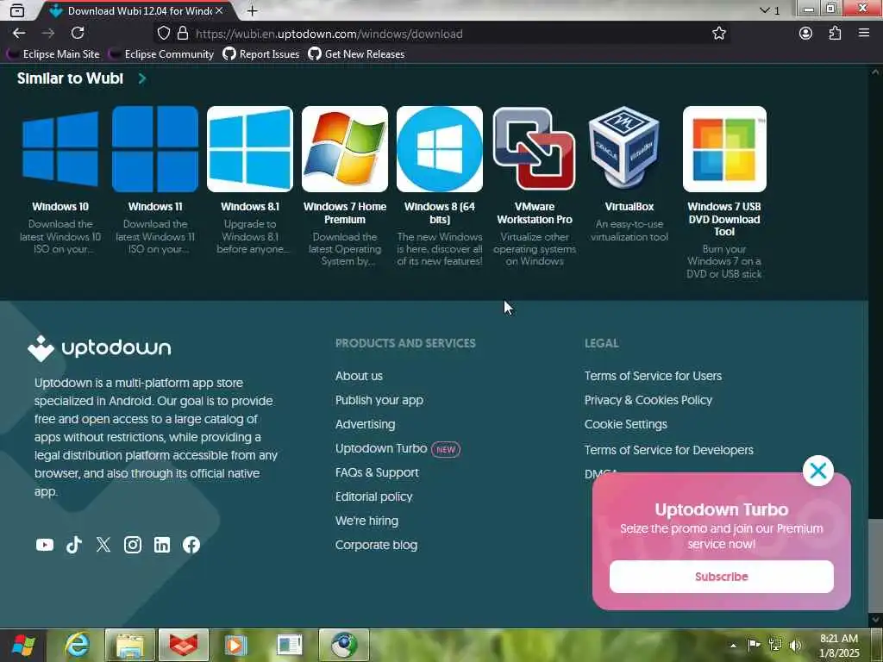This screenshot has height=662, width=883.
Task: Open Windows Explorer folder in taskbar
Action: click(129, 645)
